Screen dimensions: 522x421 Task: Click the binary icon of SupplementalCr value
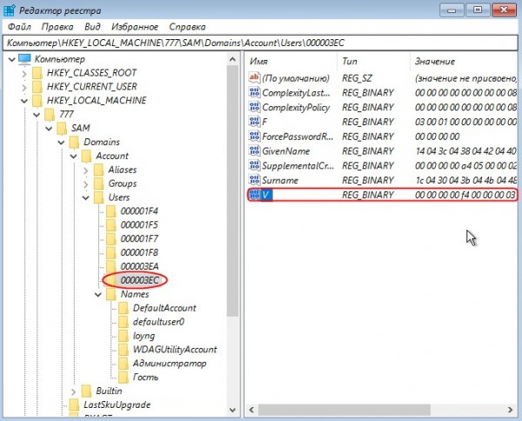[254, 165]
